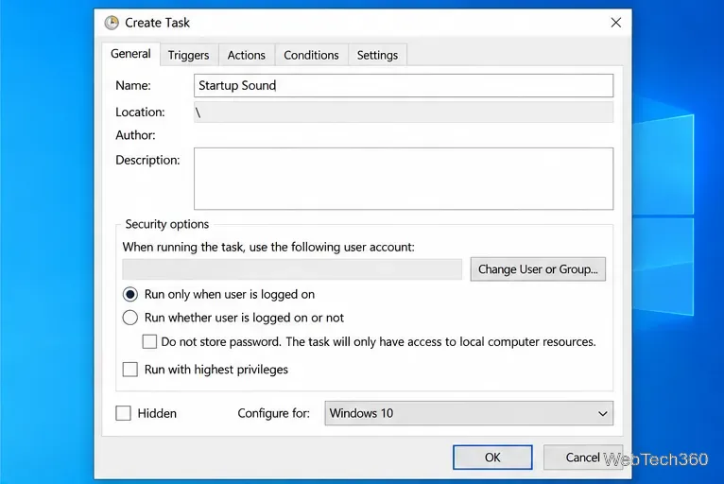Click the Change User or Group button
This screenshot has width=724, height=484.
538,269
